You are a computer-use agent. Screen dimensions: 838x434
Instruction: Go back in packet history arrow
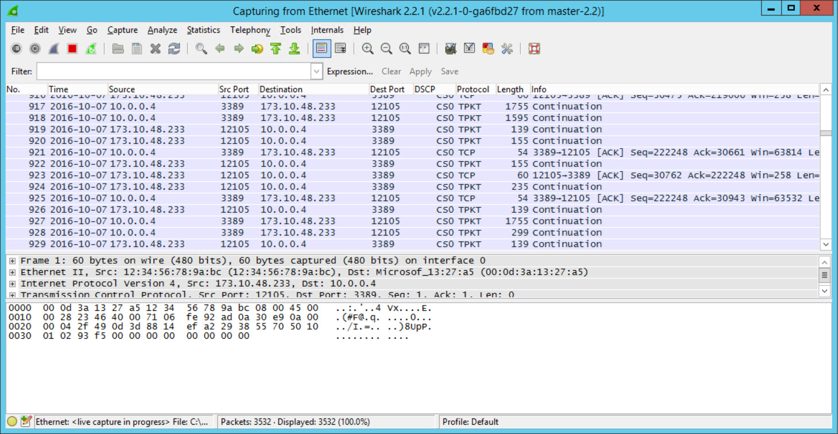(220, 49)
